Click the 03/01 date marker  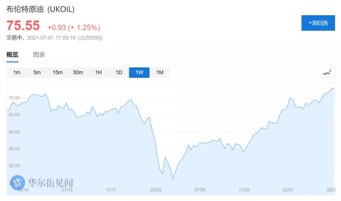(288, 190)
